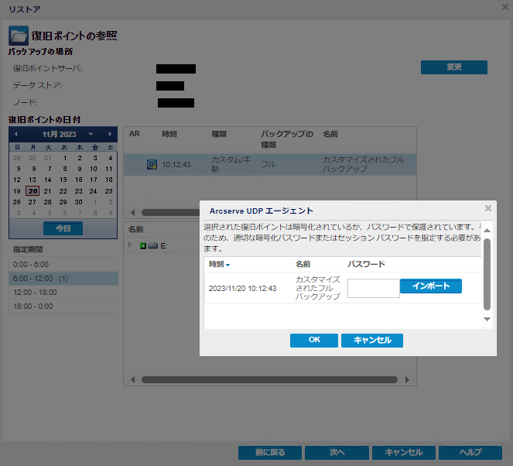Click the 前に戻る (Back) button
This screenshot has height=466, width=513.
270,453
